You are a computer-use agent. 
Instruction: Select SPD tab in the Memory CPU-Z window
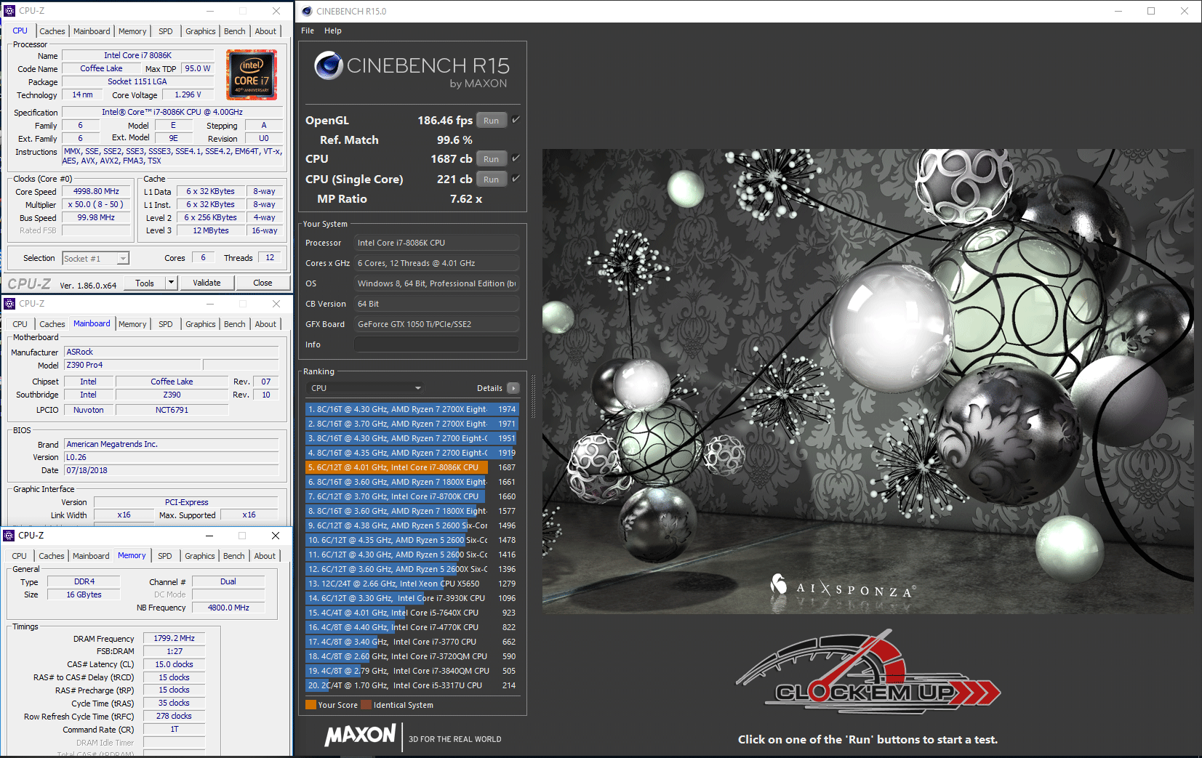click(165, 556)
